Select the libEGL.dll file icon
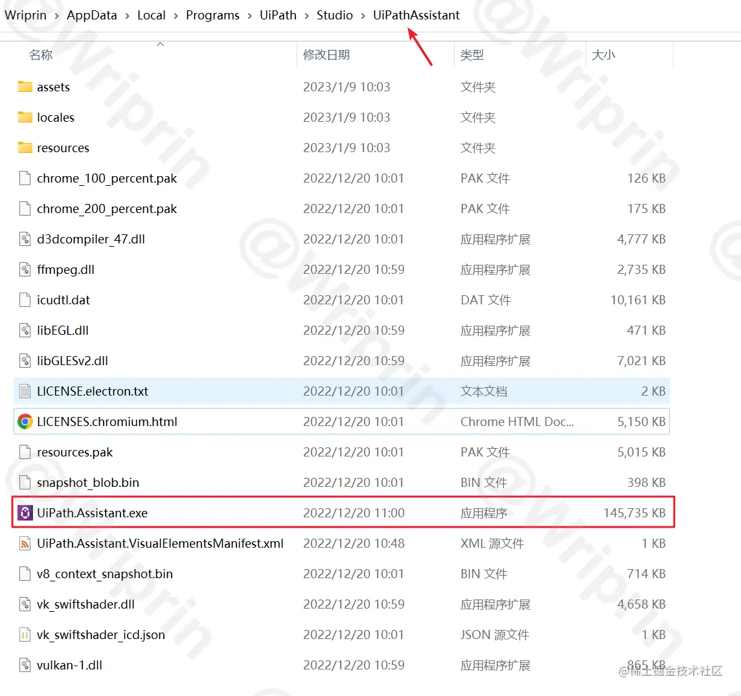741x696 pixels. pos(25,330)
